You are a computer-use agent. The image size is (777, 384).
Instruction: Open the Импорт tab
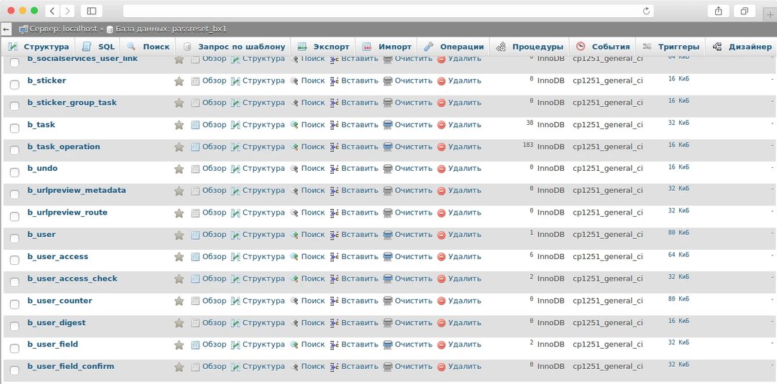(387, 47)
